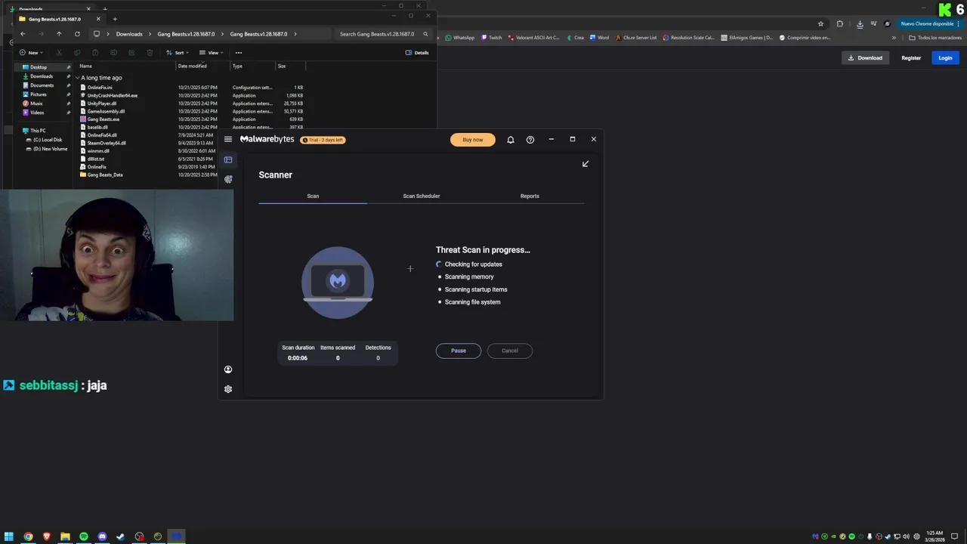Viewport: 967px width, 544px height.
Task: Open the Malwarebytes help icon
Action: tap(530, 140)
